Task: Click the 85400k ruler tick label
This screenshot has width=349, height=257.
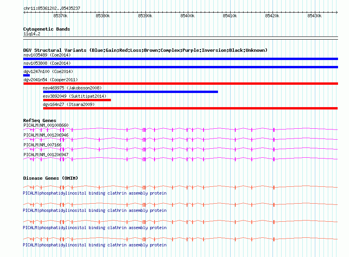Action: [187, 16]
